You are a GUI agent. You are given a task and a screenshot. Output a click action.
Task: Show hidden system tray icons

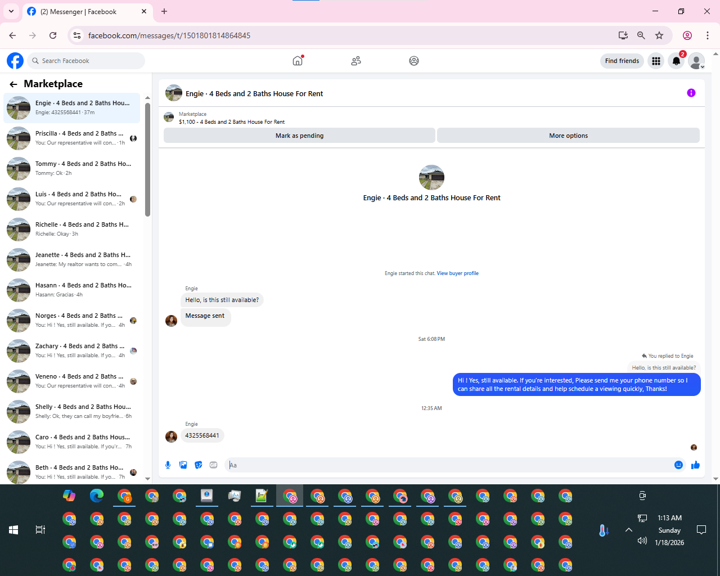pyautogui.click(x=629, y=530)
